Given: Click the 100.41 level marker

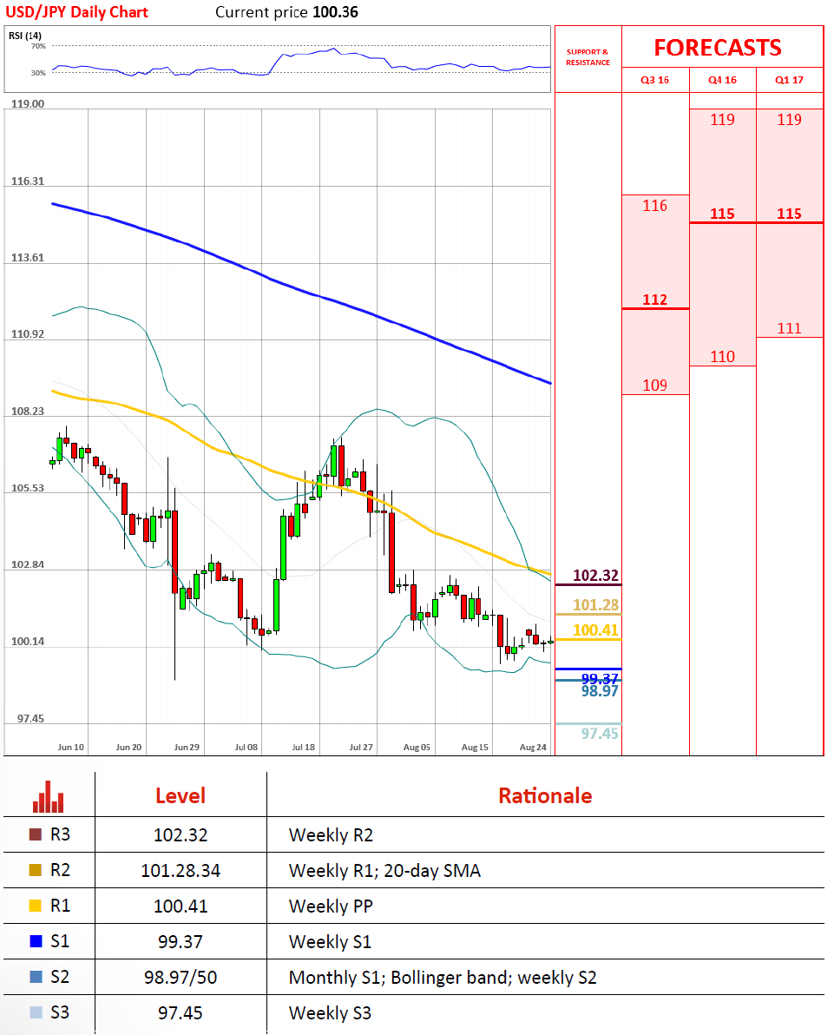Looking at the screenshot, I should pyautogui.click(x=595, y=630).
